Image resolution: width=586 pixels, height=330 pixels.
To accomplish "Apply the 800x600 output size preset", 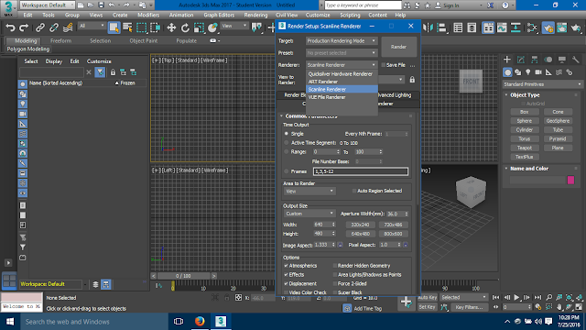I will tap(393, 234).
